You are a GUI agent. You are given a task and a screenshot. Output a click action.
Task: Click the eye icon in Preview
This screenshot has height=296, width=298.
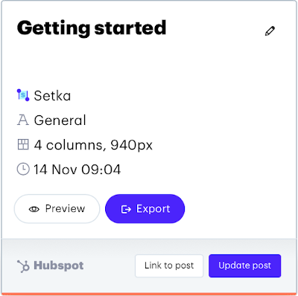pos(34,209)
